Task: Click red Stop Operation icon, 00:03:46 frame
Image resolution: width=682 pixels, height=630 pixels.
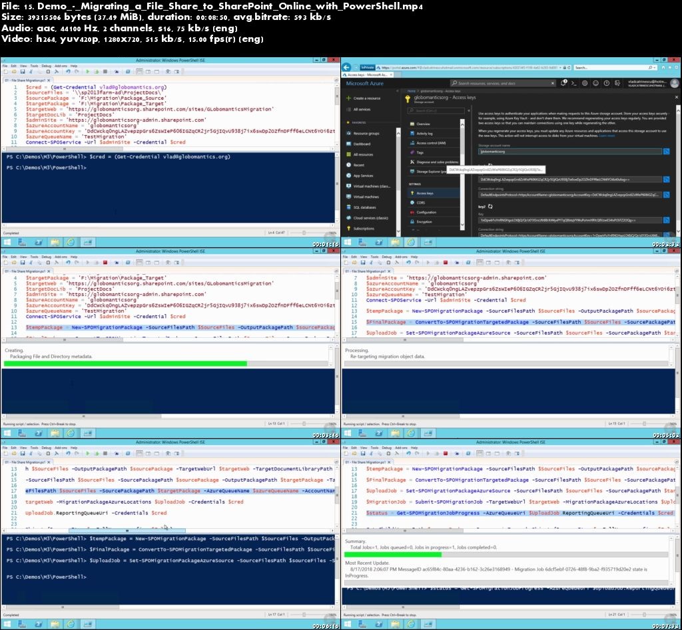Action: (105, 262)
